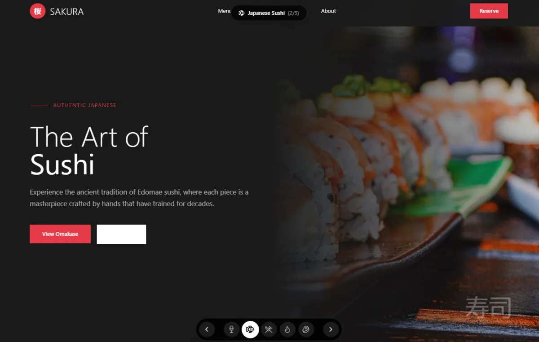
Task: Go to the previous restaurant with the left chevron
Action: (207, 329)
